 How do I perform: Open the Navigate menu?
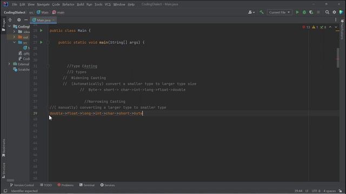(x=43, y=4)
